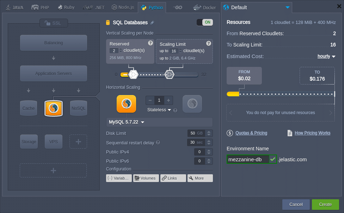Select the Cache node icon
This screenshot has width=344, height=213.
[29, 108]
